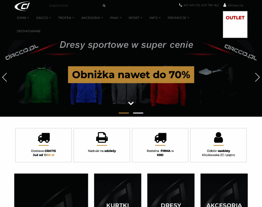
Task: Click the CI logo in header
Action: coord(22,6)
